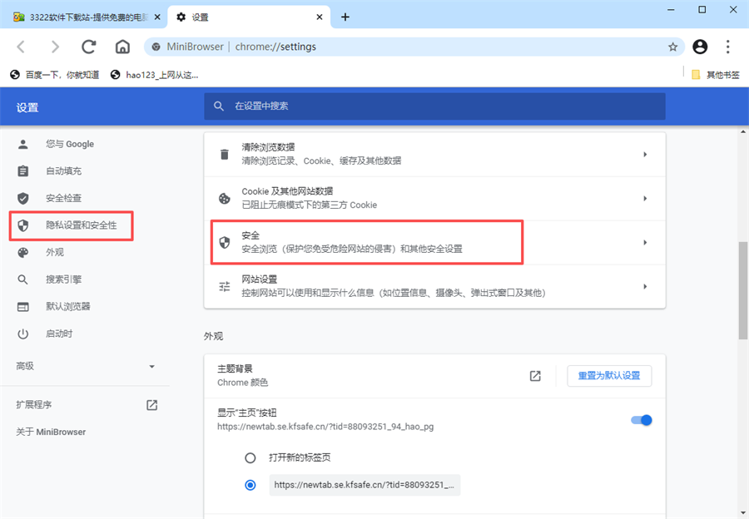Open the three-dot browser menu
749x519 pixels.
(x=728, y=47)
